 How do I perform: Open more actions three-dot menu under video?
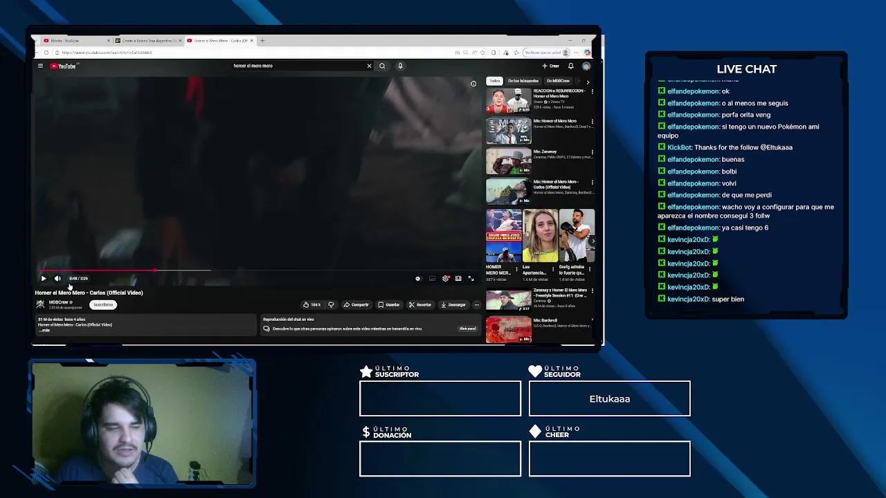click(x=476, y=304)
